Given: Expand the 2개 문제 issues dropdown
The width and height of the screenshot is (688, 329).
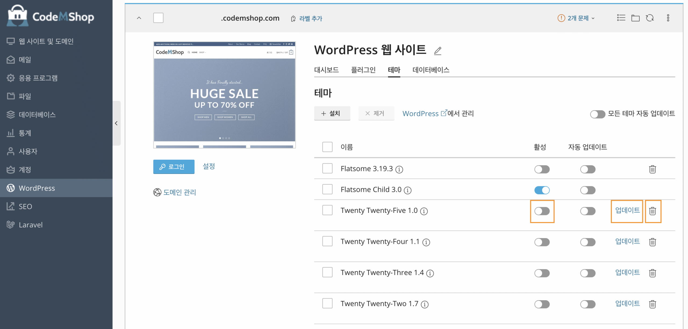Looking at the screenshot, I should click(x=577, y=18).
